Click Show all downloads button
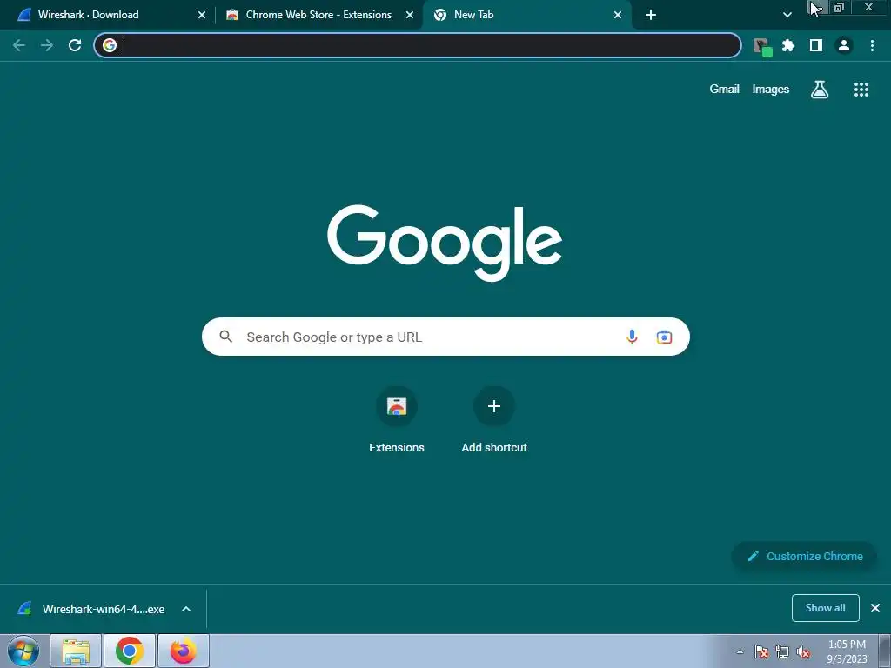This screenshot has width=891, height=668. click(825, 608)
